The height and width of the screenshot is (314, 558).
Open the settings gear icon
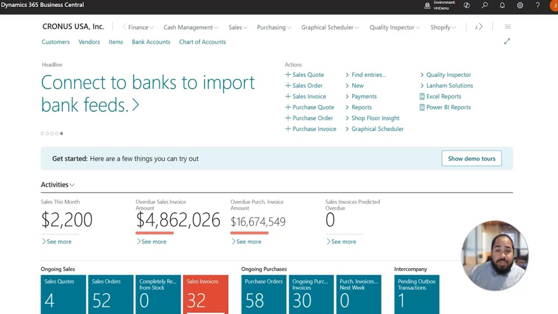tap(520, 5)
